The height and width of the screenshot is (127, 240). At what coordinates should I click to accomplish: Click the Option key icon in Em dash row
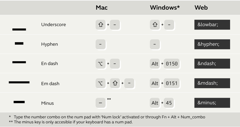coord(100,83)
